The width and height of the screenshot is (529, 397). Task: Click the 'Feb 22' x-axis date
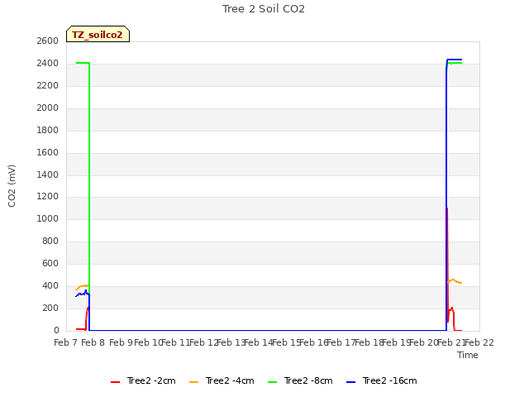pyautogui.click(x=479, y=342)
